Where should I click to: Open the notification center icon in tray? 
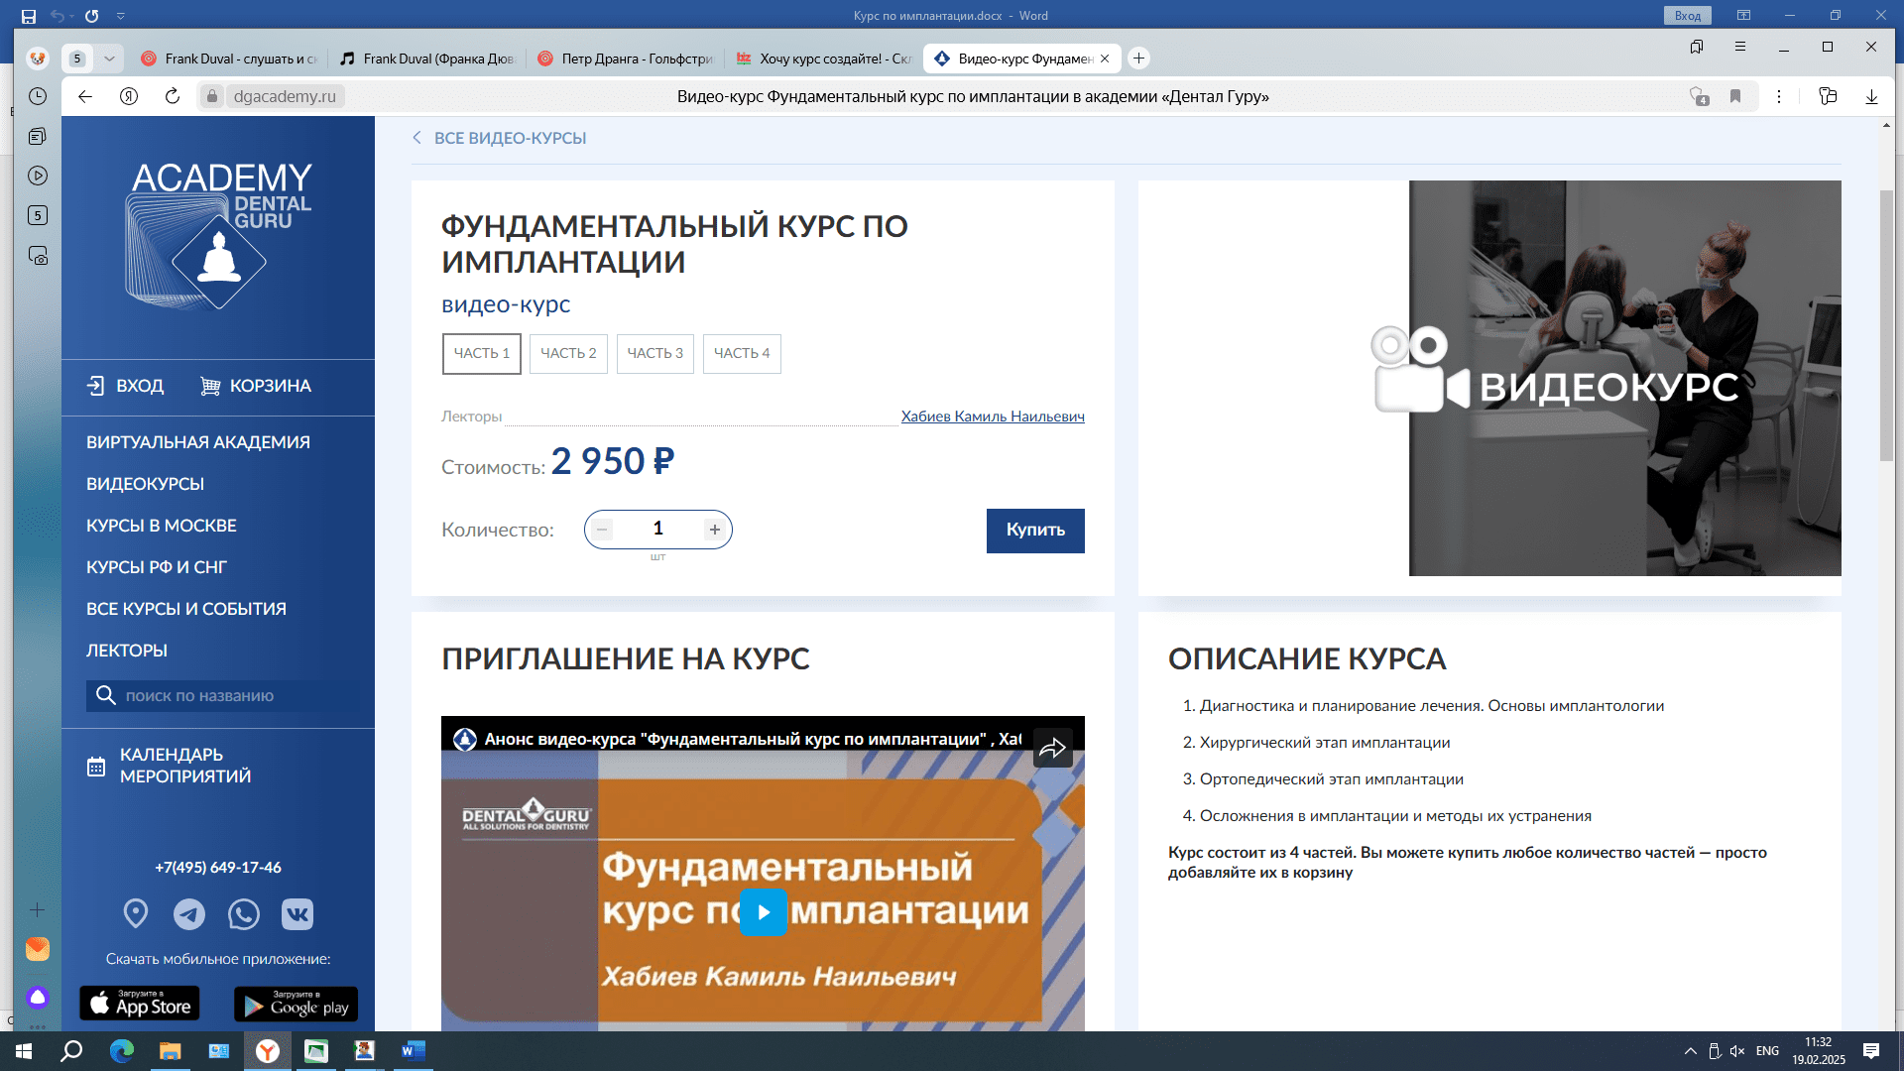(x=1871, y=1051)
